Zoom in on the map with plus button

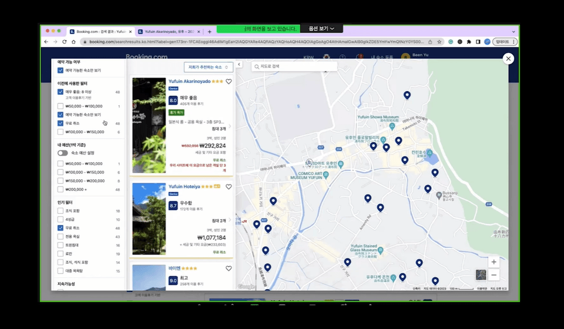pos(494,262)
